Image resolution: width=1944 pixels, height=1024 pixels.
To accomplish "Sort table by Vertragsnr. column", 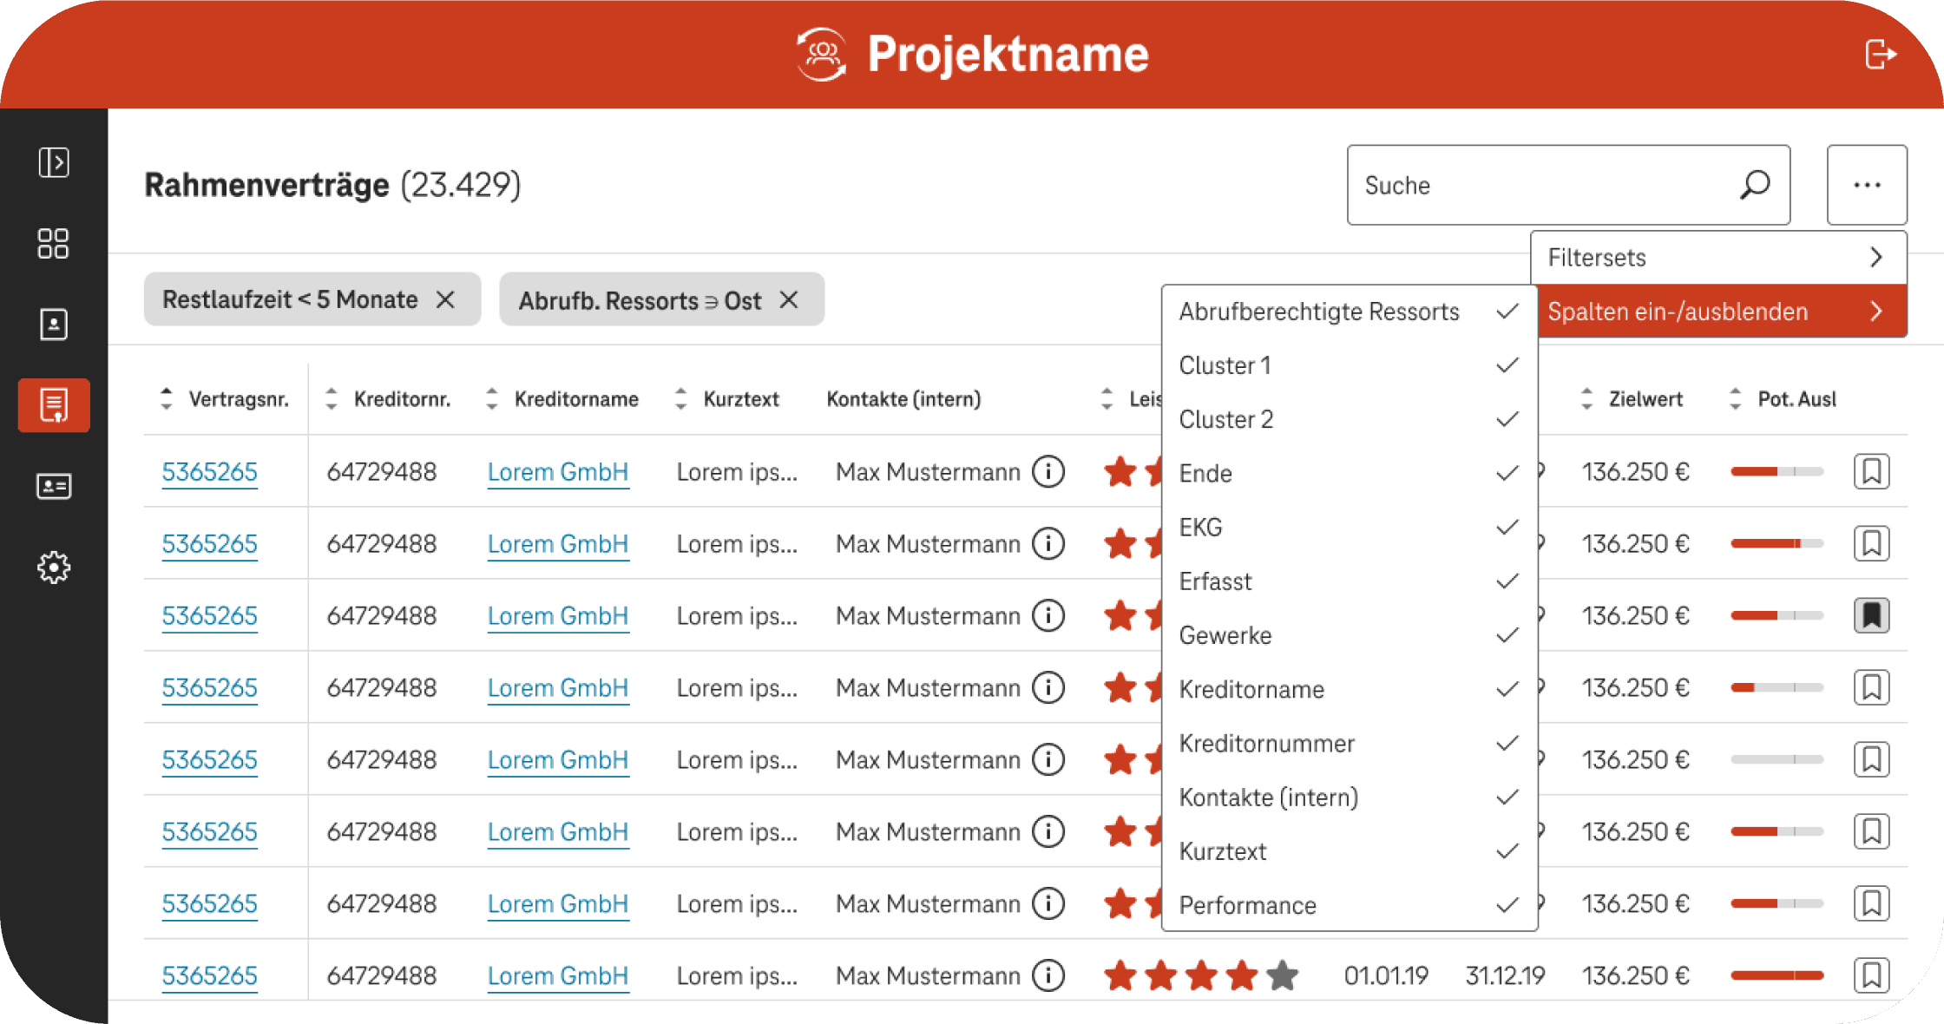I will pyautogui.click(x=226, y=399).
